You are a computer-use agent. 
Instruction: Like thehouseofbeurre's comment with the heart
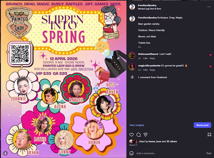pos(210,55)
